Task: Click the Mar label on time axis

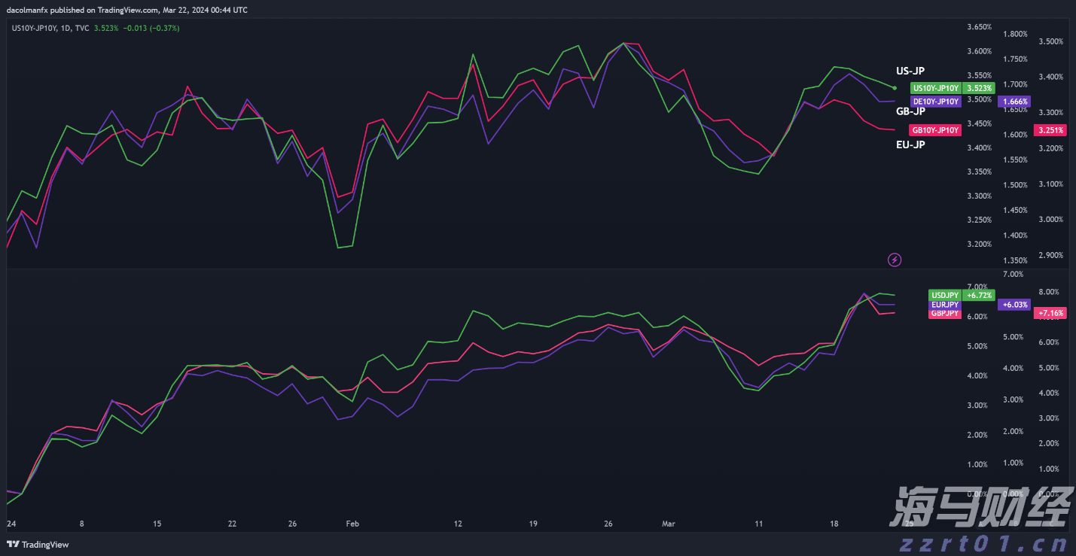Action: [669, 524]
